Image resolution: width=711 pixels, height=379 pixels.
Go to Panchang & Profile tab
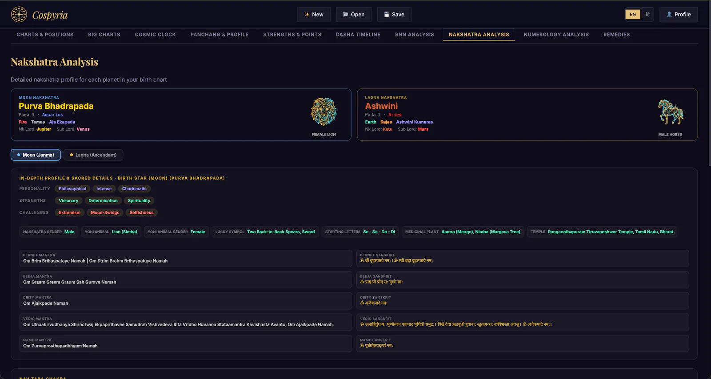(220, 35)
